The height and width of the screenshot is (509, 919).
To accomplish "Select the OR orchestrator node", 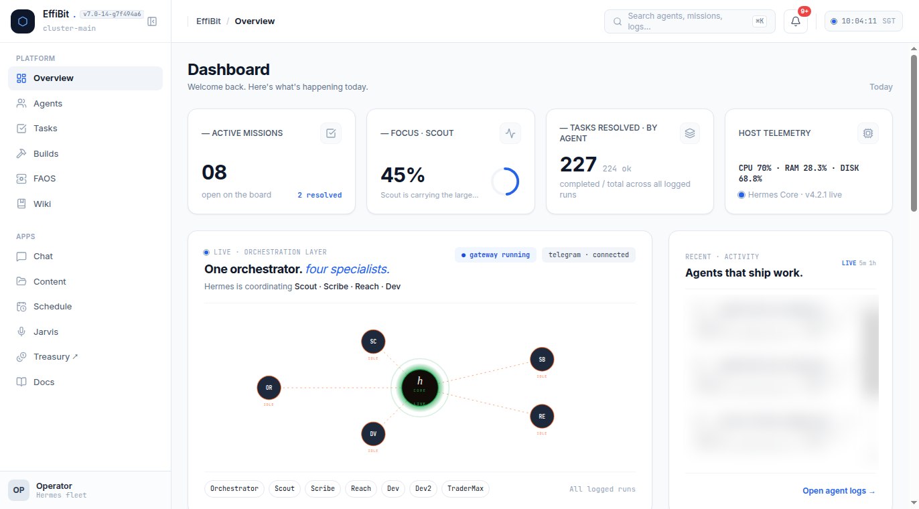I will 269,388.
